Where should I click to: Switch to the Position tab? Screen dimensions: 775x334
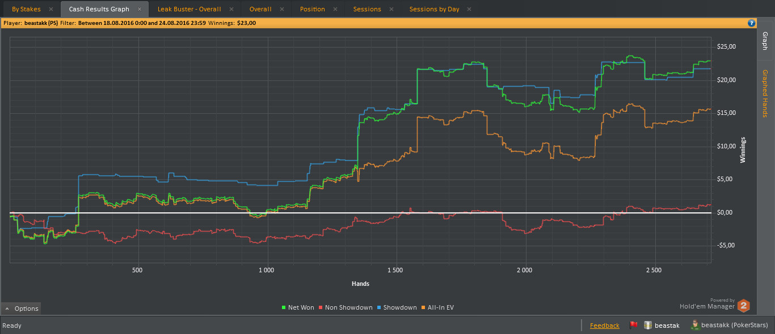coord(313,9)
